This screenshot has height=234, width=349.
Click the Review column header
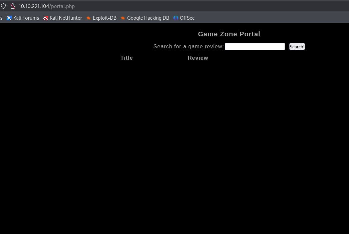(x=198, y=58)
